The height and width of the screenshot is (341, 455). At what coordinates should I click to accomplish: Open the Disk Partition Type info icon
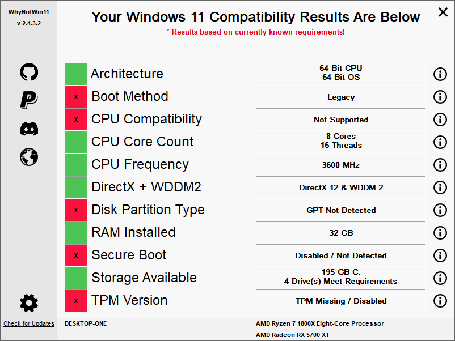440,210
